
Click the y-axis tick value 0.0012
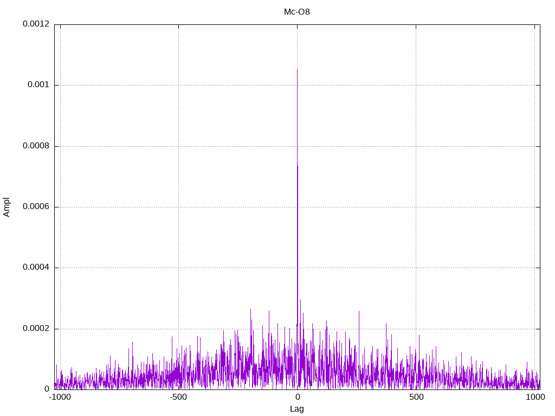point(36,24)
